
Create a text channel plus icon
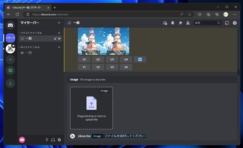(59, 33)
